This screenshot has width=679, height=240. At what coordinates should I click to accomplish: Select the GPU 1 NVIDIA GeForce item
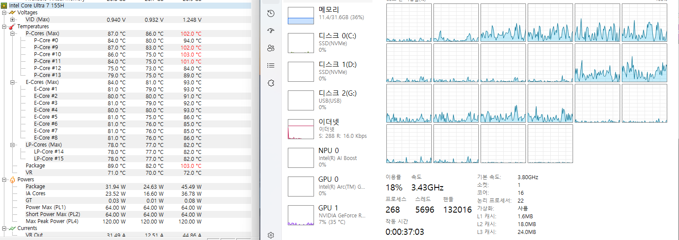tap(327, 215)
